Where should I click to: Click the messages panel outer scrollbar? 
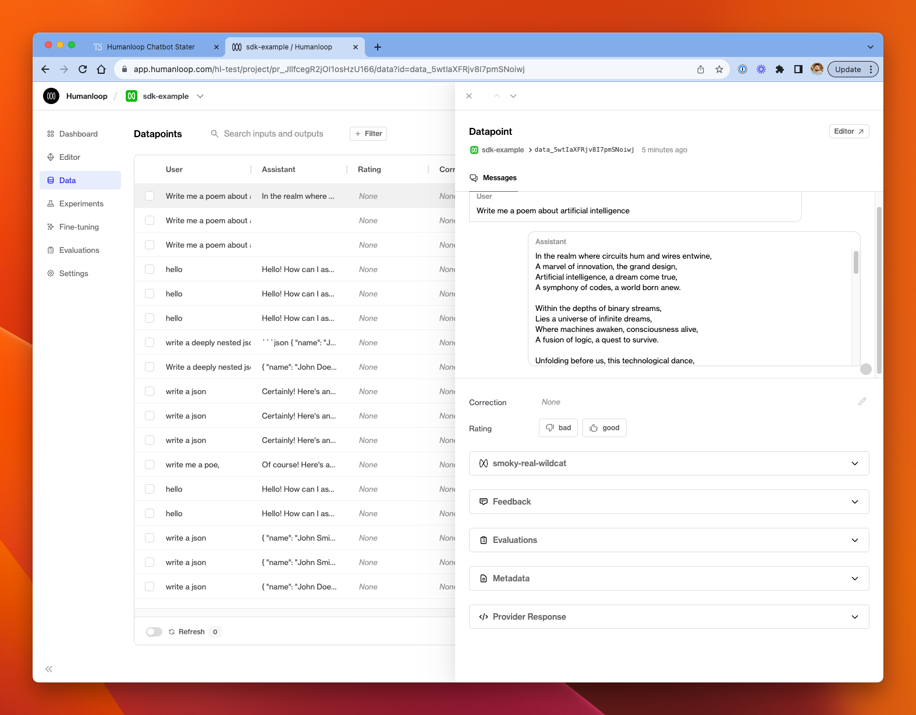click(x=879, y=291)
